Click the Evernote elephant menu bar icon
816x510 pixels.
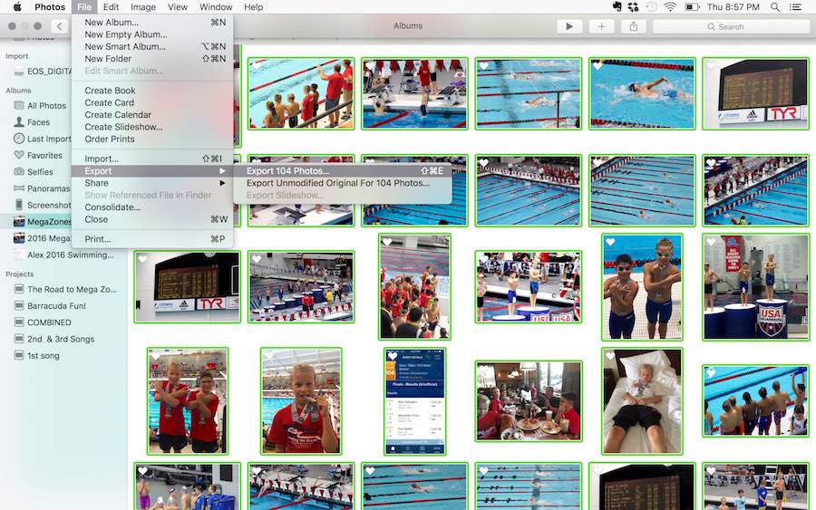click(617, 7)
